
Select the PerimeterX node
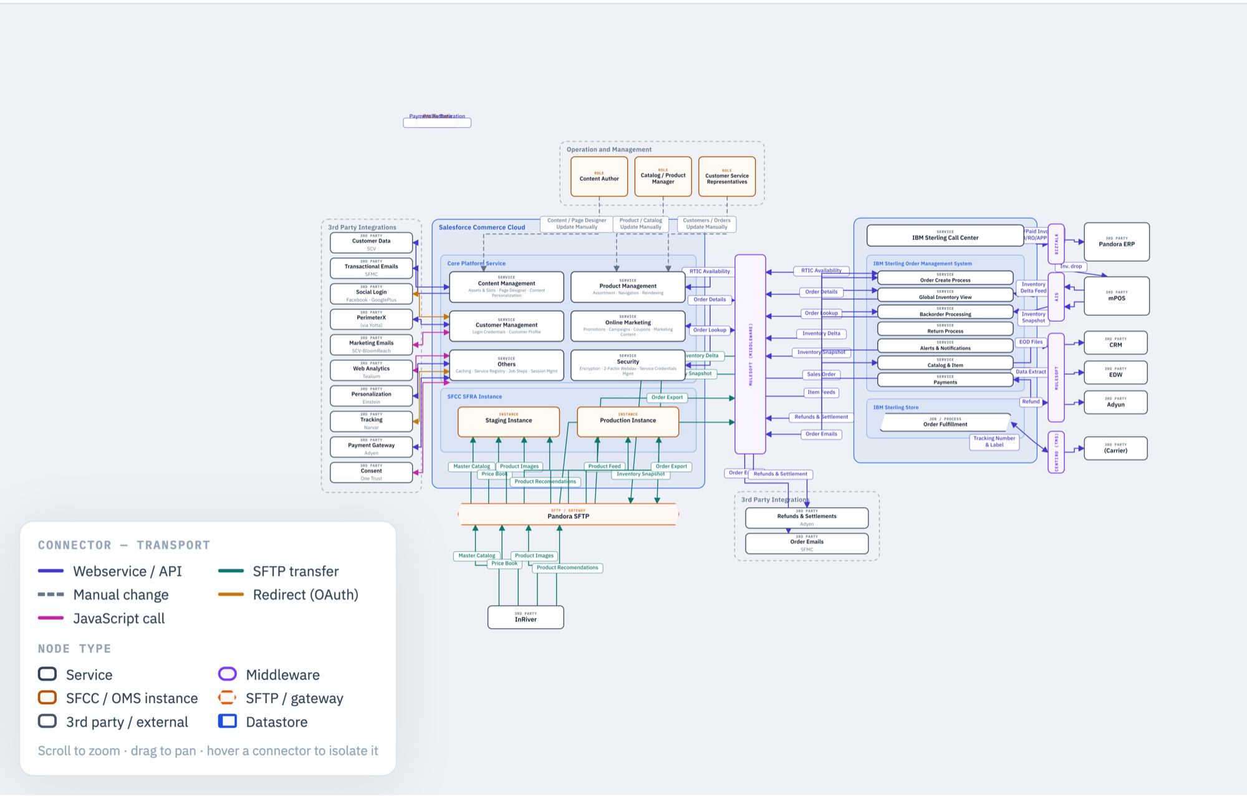[x=371, y=319]
